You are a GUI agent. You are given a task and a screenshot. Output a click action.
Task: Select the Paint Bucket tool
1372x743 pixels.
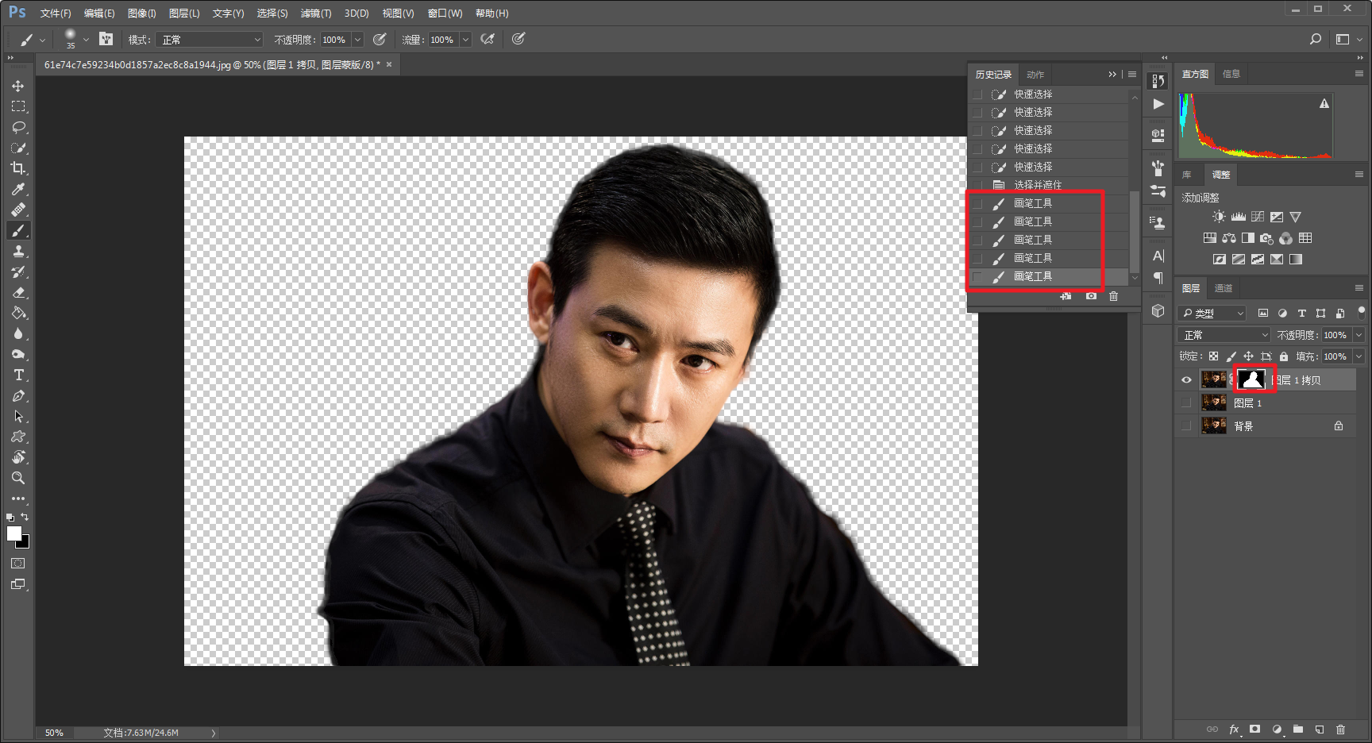tap(18, 313)
